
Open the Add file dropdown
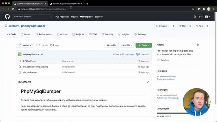[x=127, y=45]
